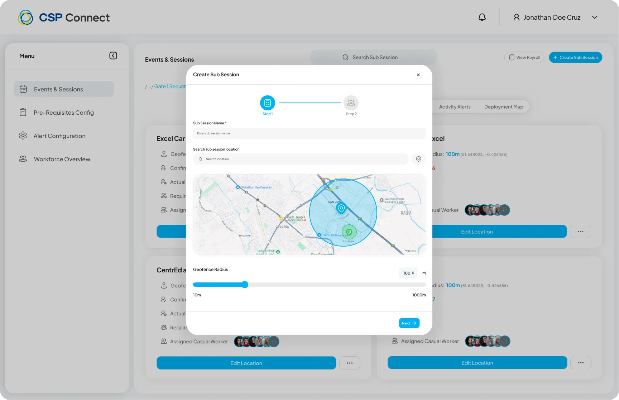619x400 pixels.
Task: Click the Events & Sessions calendar icon
Action: click(x=23, y=89)
